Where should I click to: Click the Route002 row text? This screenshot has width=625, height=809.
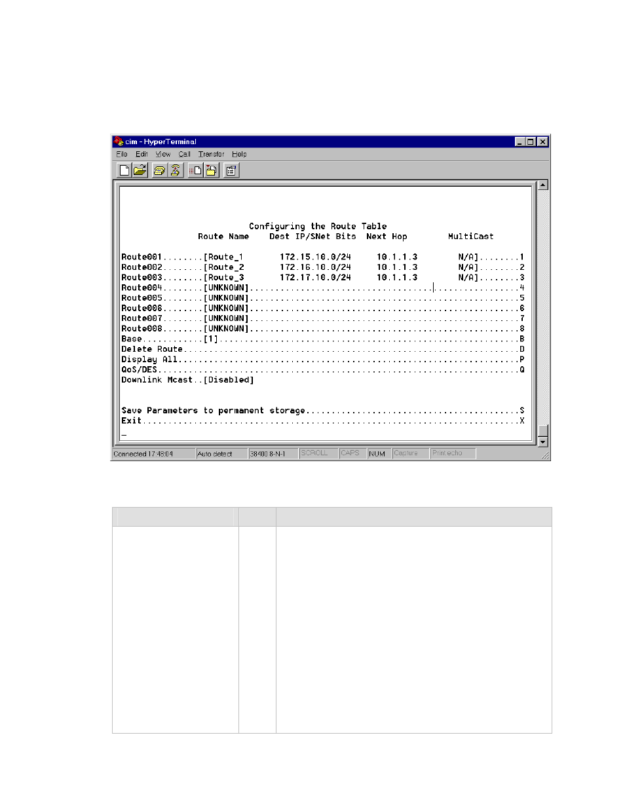coord(323,267)
